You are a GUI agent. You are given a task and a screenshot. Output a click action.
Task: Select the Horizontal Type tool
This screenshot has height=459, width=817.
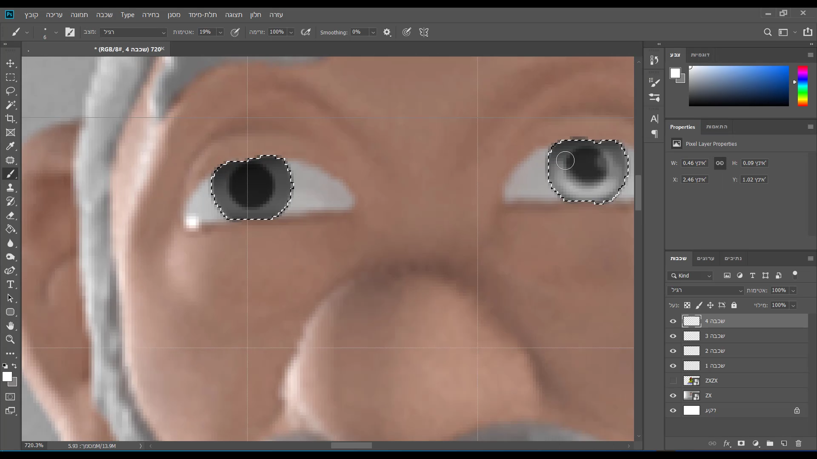pos(10,284)
